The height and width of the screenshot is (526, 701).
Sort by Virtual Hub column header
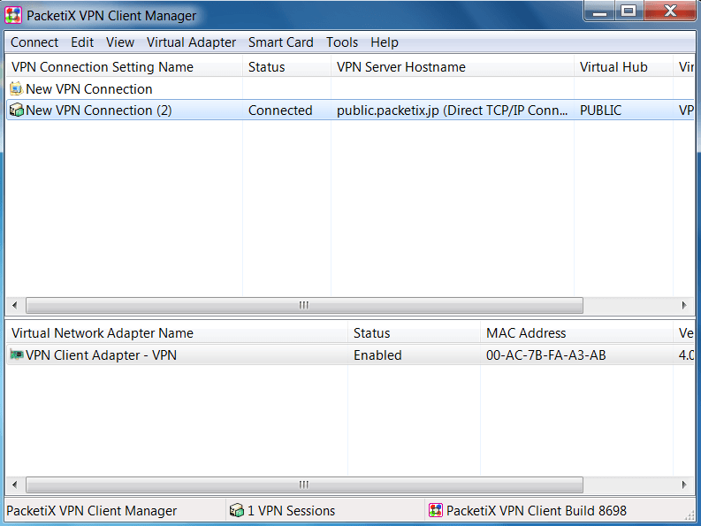tap(624, 67)
